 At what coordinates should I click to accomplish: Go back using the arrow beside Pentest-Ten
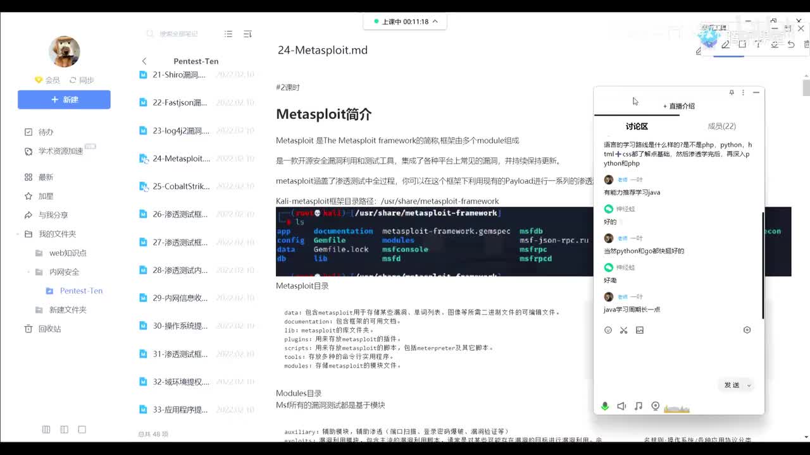(x=144, y=61)
